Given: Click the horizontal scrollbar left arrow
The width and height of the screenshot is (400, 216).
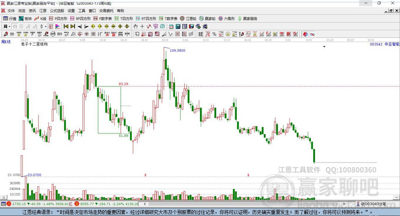Looking at the screenshot, I should tap(145, 204).
